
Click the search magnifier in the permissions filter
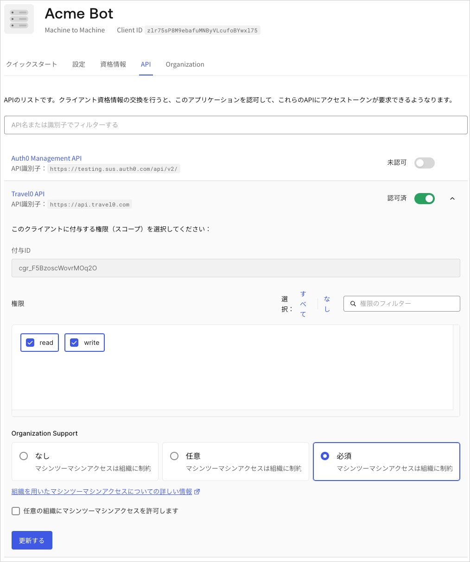tap(353, 304)
